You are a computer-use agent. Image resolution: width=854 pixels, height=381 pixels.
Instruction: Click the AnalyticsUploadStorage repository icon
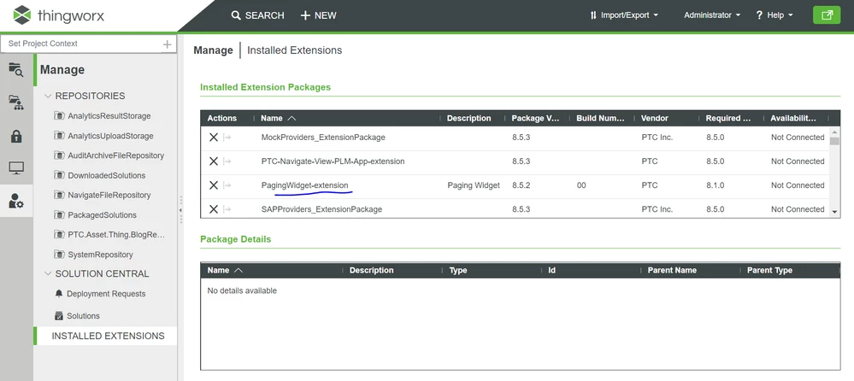click(x=59, y=136)
